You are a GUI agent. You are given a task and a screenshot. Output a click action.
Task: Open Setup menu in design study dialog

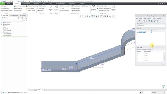click(140, 19)
